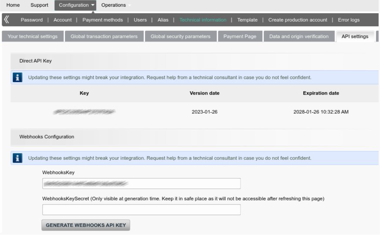380x235 pixels.
Task: Open the Template section
Action: coord(247,20)
